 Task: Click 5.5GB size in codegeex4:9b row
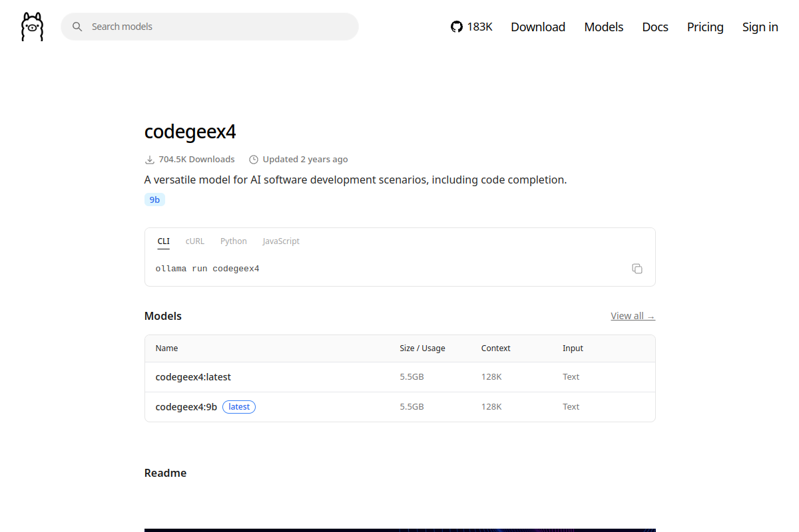pyautogui.click(x=411, y=407)
